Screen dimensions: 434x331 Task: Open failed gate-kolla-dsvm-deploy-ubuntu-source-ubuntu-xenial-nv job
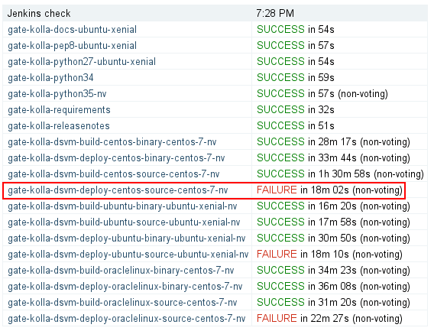tap(128, 255)
